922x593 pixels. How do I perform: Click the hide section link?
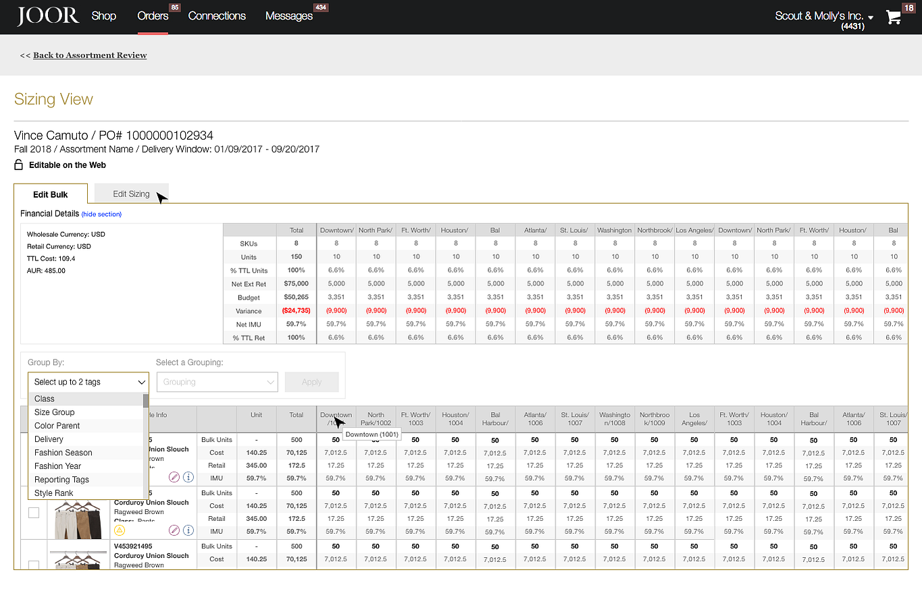101,214
